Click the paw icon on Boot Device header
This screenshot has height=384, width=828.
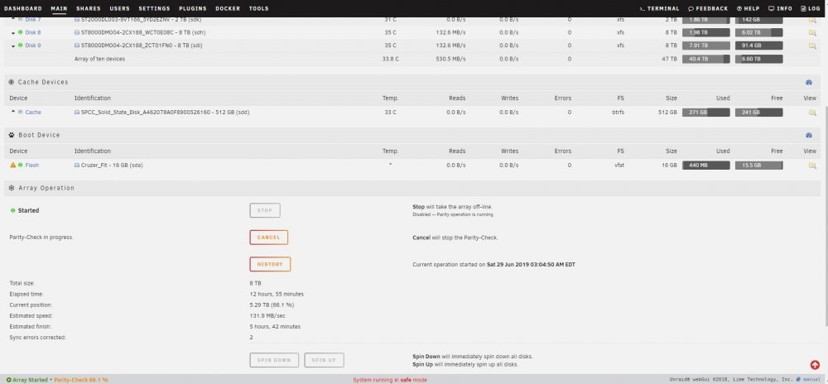tap(12, 135)
